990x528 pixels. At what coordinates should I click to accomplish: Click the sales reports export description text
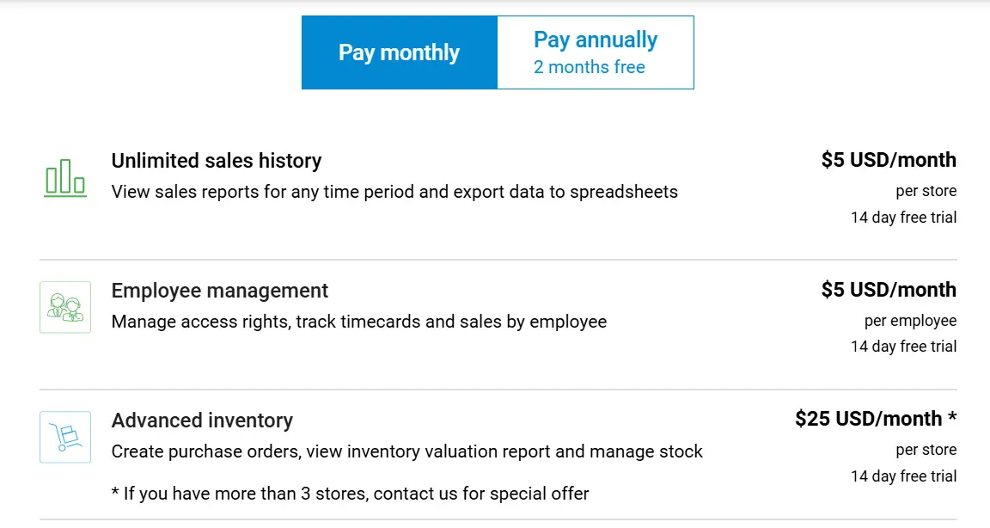click(394, 192)
